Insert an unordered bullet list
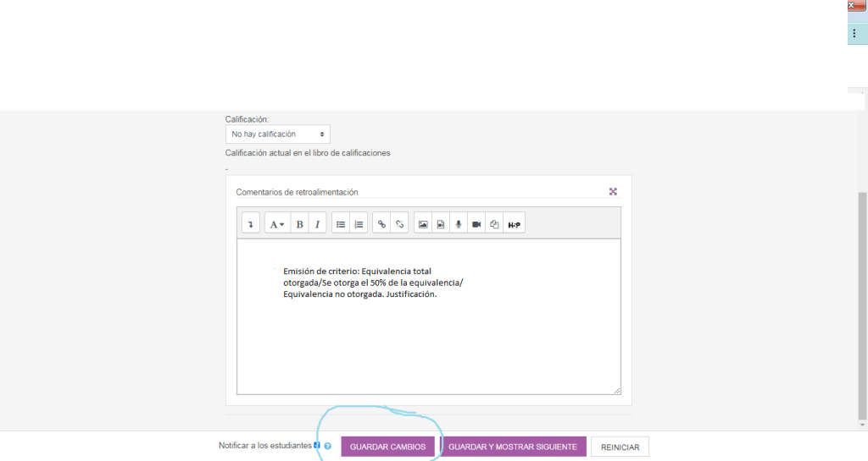The image size is (868, 461). [341, 224]
